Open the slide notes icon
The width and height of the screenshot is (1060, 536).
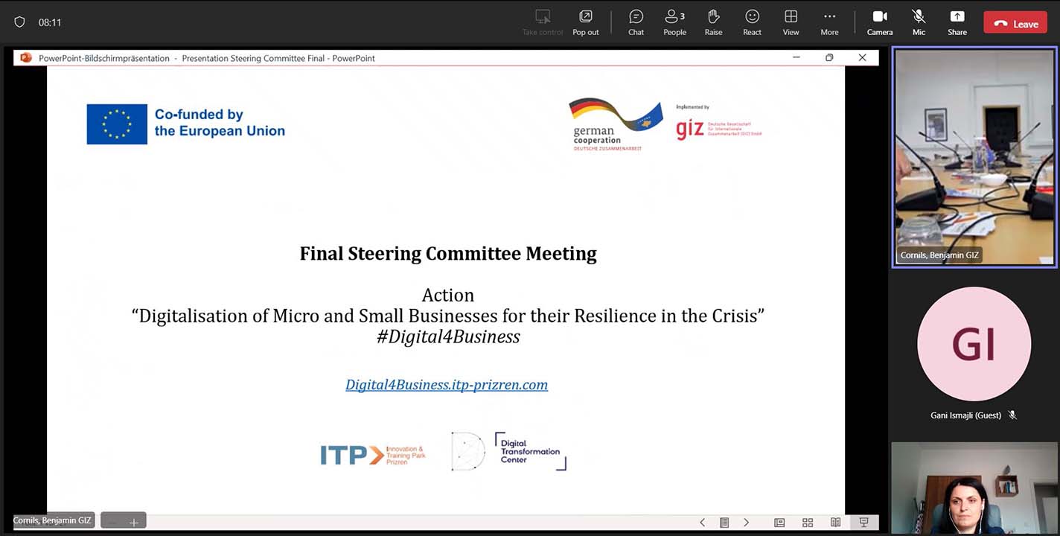724,523
